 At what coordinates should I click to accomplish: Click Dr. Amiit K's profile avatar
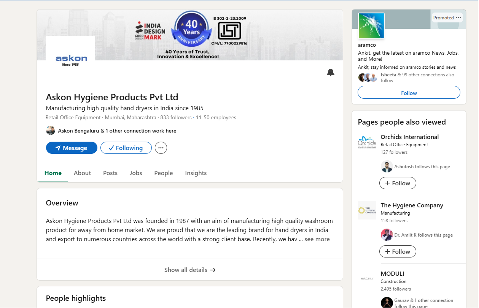pos(387,235)
